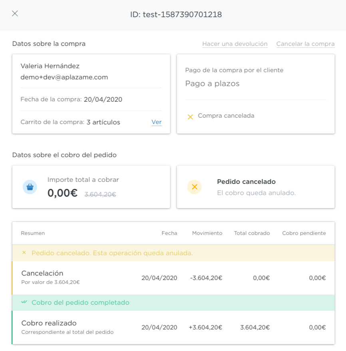Click the Datos sobre el cobro del pedido heading
Screen dimensions: 346x351
[64, 155]
